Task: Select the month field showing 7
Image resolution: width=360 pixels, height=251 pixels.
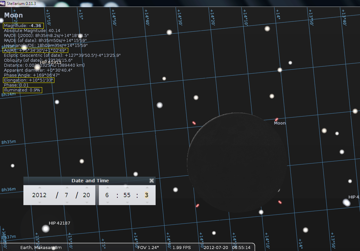Action: click(x=66, y=195)
